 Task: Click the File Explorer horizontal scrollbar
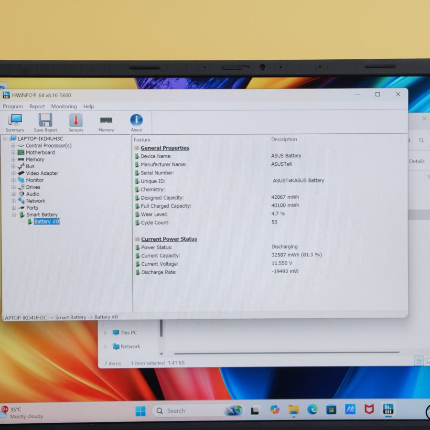point(287,353)
